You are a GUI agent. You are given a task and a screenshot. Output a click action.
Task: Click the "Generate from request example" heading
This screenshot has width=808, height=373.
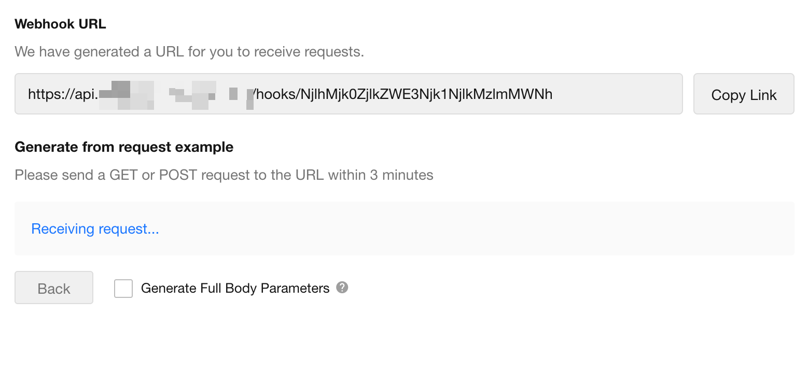point(124,147)
